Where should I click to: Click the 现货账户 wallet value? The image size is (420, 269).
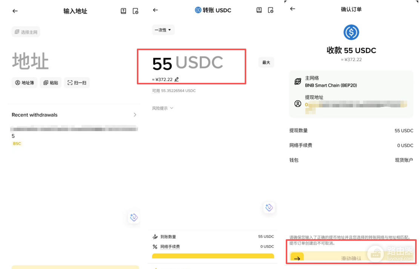[x=404, y=160]
